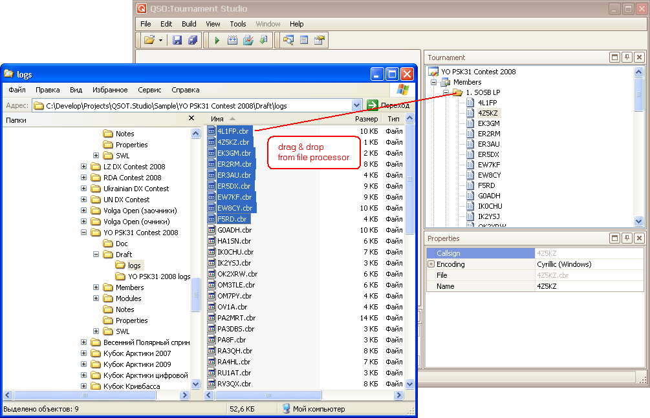Close the Папки folders pane

(x=191, y=118)
